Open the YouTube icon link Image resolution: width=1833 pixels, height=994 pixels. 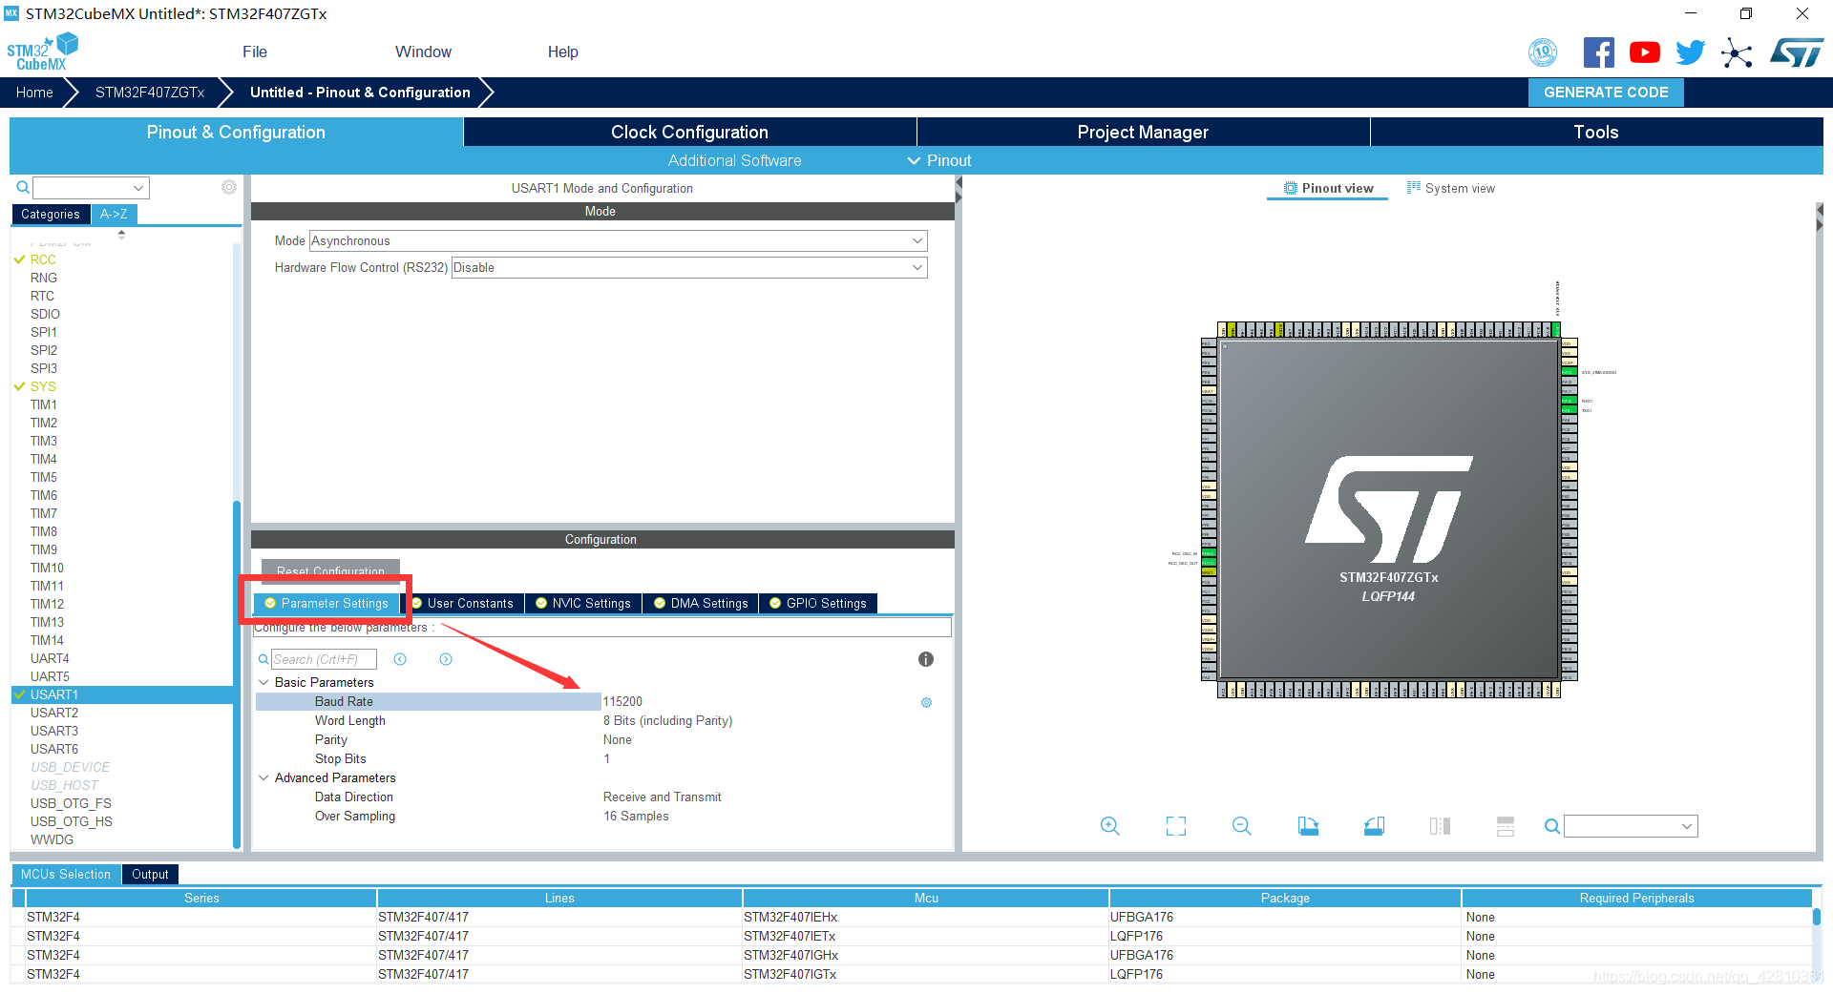point(1644,52)
